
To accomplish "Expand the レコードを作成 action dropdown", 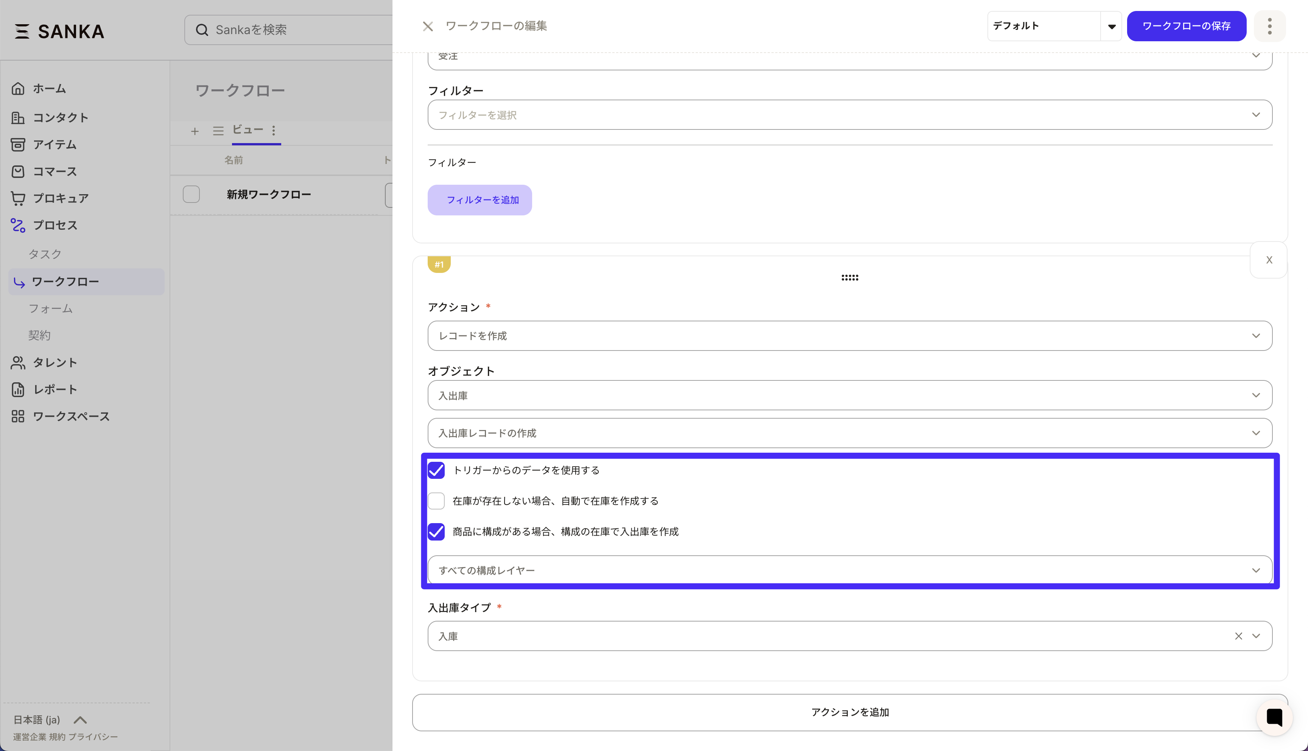I will click(849, 336).
